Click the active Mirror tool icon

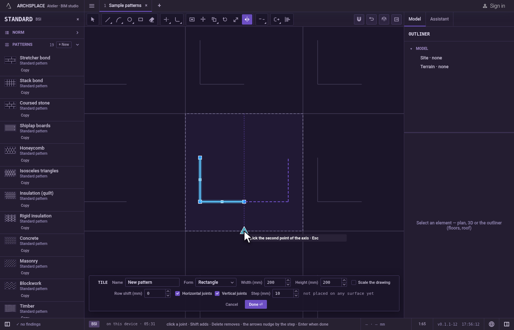(247, 19)
